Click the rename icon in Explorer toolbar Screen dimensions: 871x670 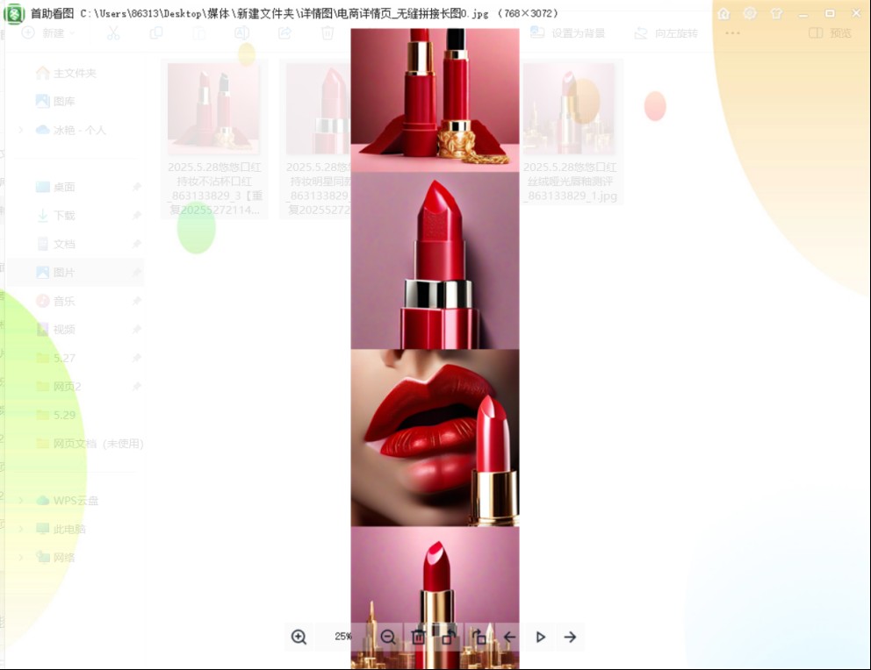[241, 33]
